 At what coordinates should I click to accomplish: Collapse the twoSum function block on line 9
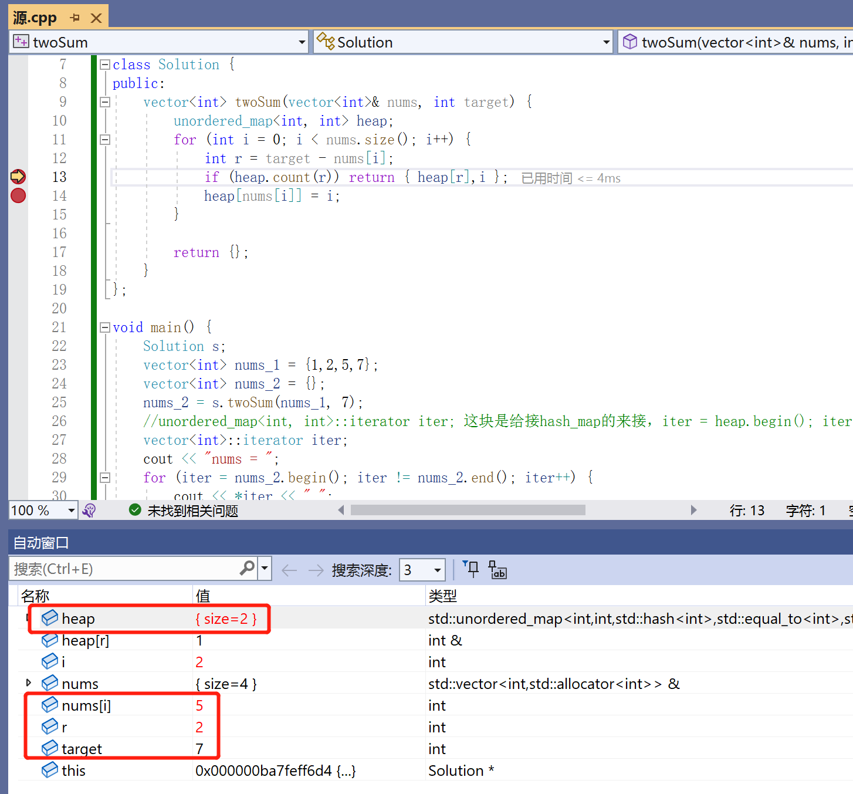105,102
